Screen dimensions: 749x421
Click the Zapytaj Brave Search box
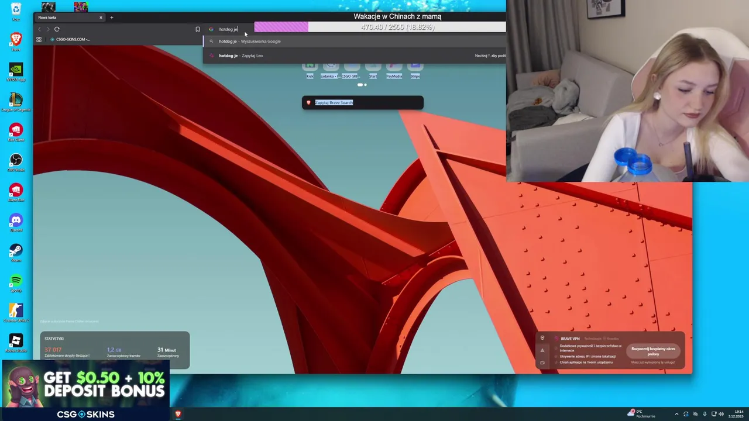point(362,103)
